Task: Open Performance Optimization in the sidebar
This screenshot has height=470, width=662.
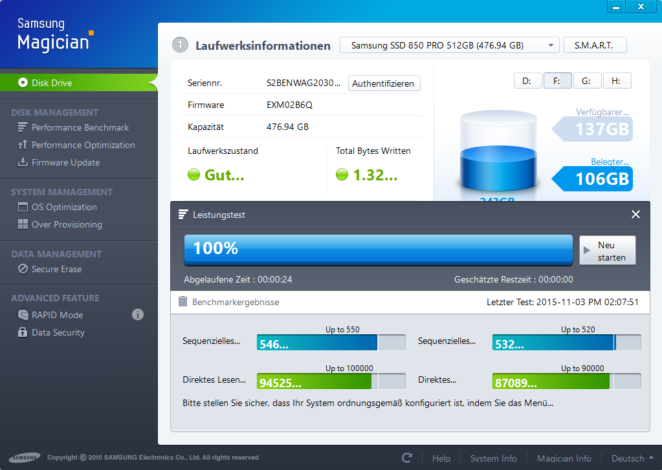Action: (83, 145)
